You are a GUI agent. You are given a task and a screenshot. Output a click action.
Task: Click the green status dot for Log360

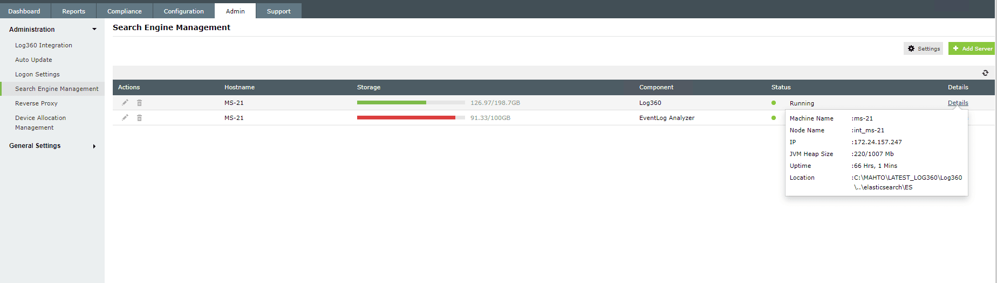pos(774,103)
